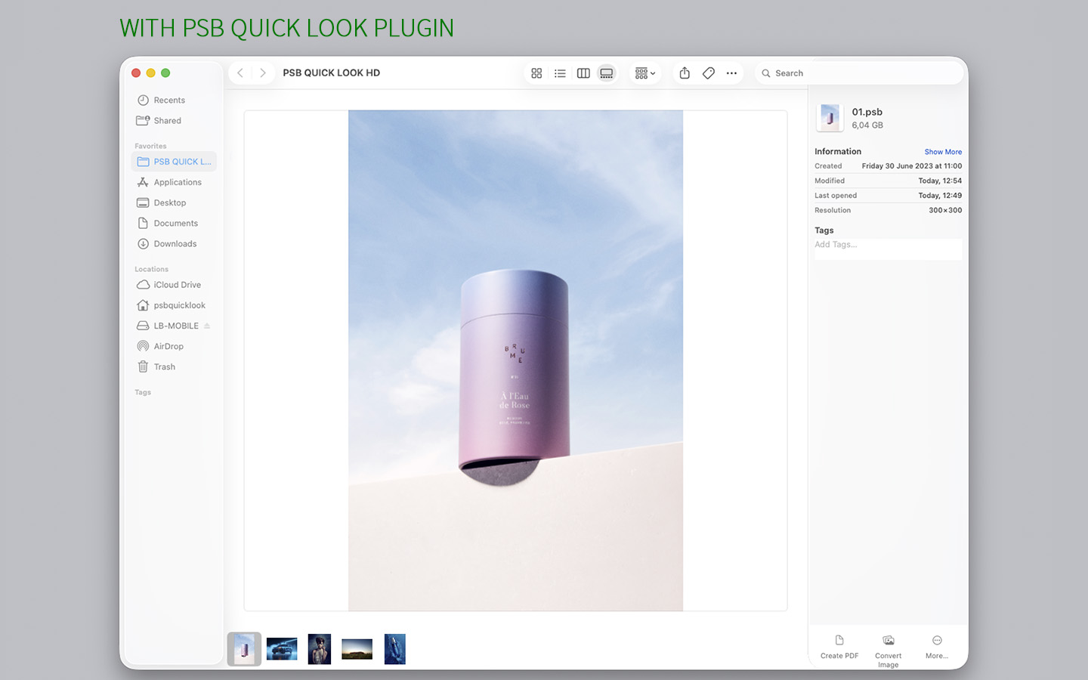
Task: Go forward to next folder
Action: (x=262, y=73)
